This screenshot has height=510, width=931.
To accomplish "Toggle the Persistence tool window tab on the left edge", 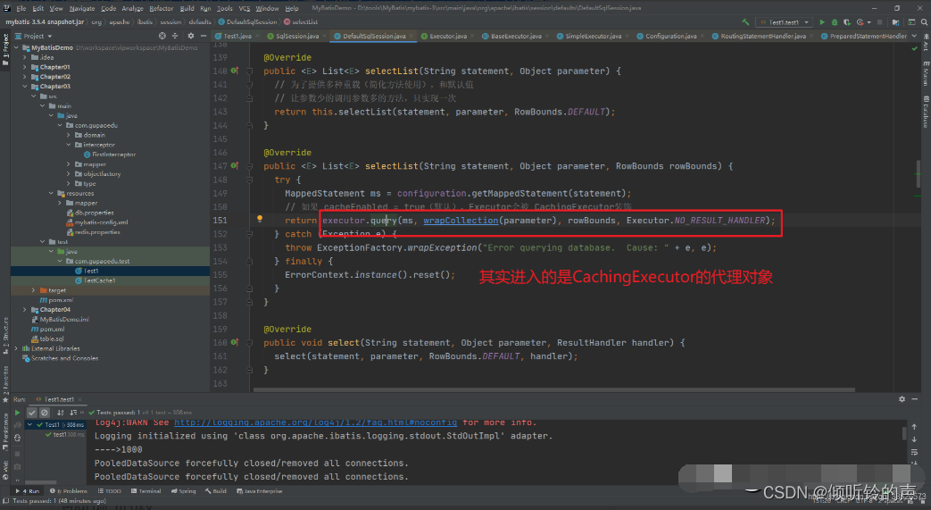I will 5,433.
